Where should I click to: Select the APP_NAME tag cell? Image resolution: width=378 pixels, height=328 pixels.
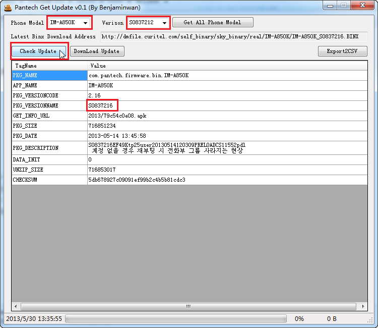[49, 85]
